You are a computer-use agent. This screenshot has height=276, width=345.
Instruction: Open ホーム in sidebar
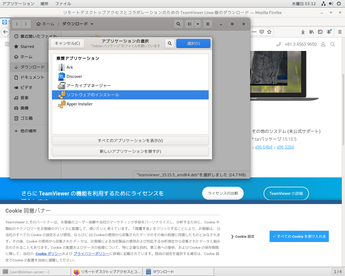[x=36, y=57]
